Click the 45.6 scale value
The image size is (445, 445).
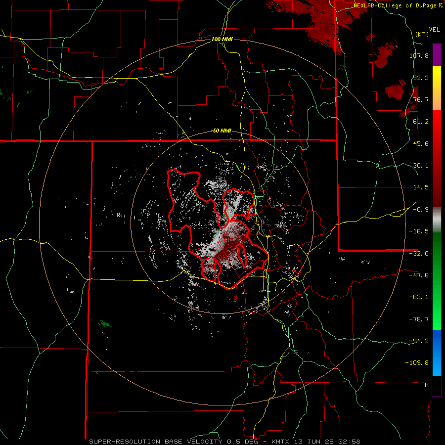(421, 143)
